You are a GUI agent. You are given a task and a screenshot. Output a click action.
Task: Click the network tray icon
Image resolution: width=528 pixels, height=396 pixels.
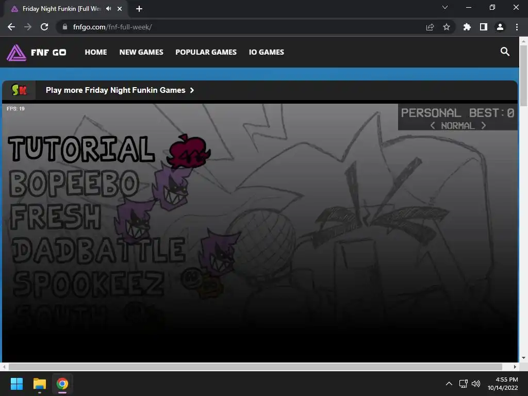click(x=464, y=384)
